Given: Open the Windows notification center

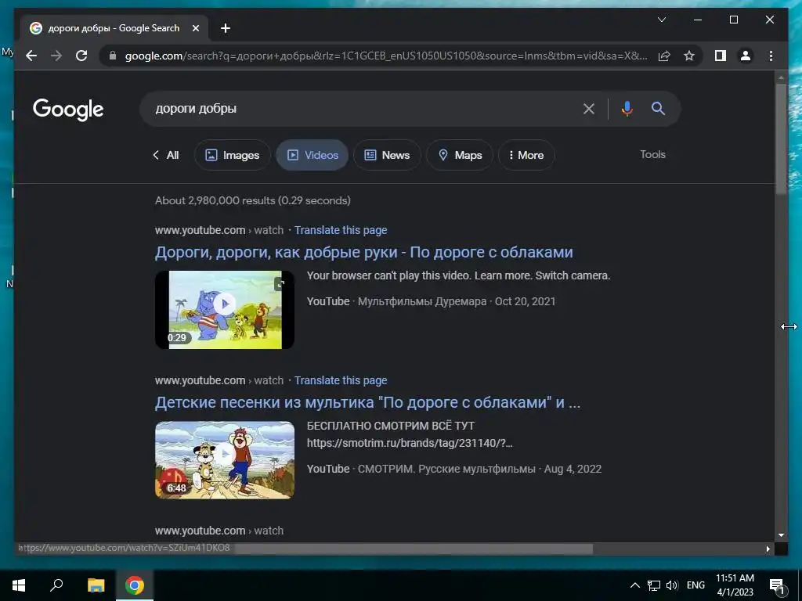Looking at the screenshot, I should point(777,585).
